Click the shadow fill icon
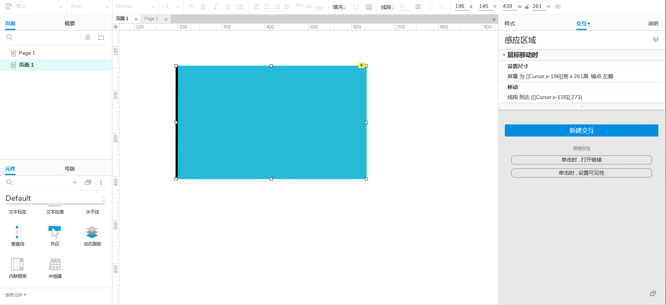The width and height of the screenshot is (666, 305). pos(369,7)
